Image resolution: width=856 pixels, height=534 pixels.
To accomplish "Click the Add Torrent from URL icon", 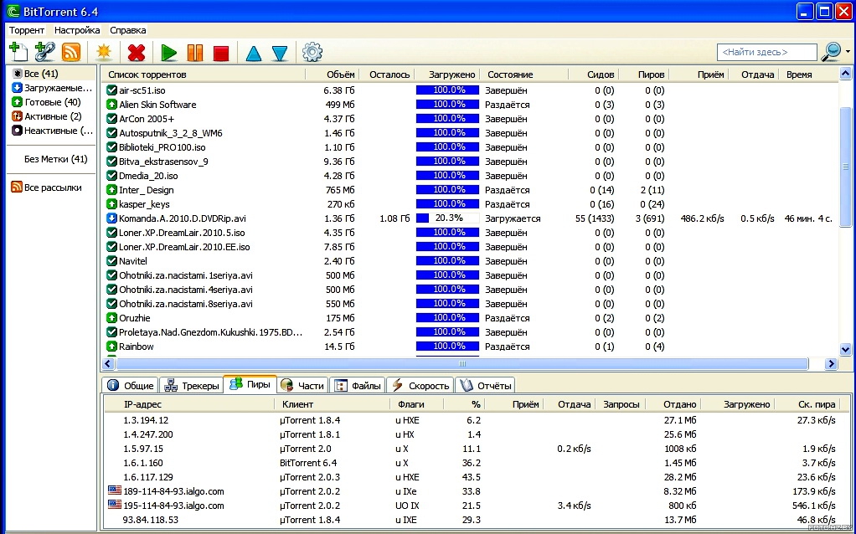I will 44,52.
